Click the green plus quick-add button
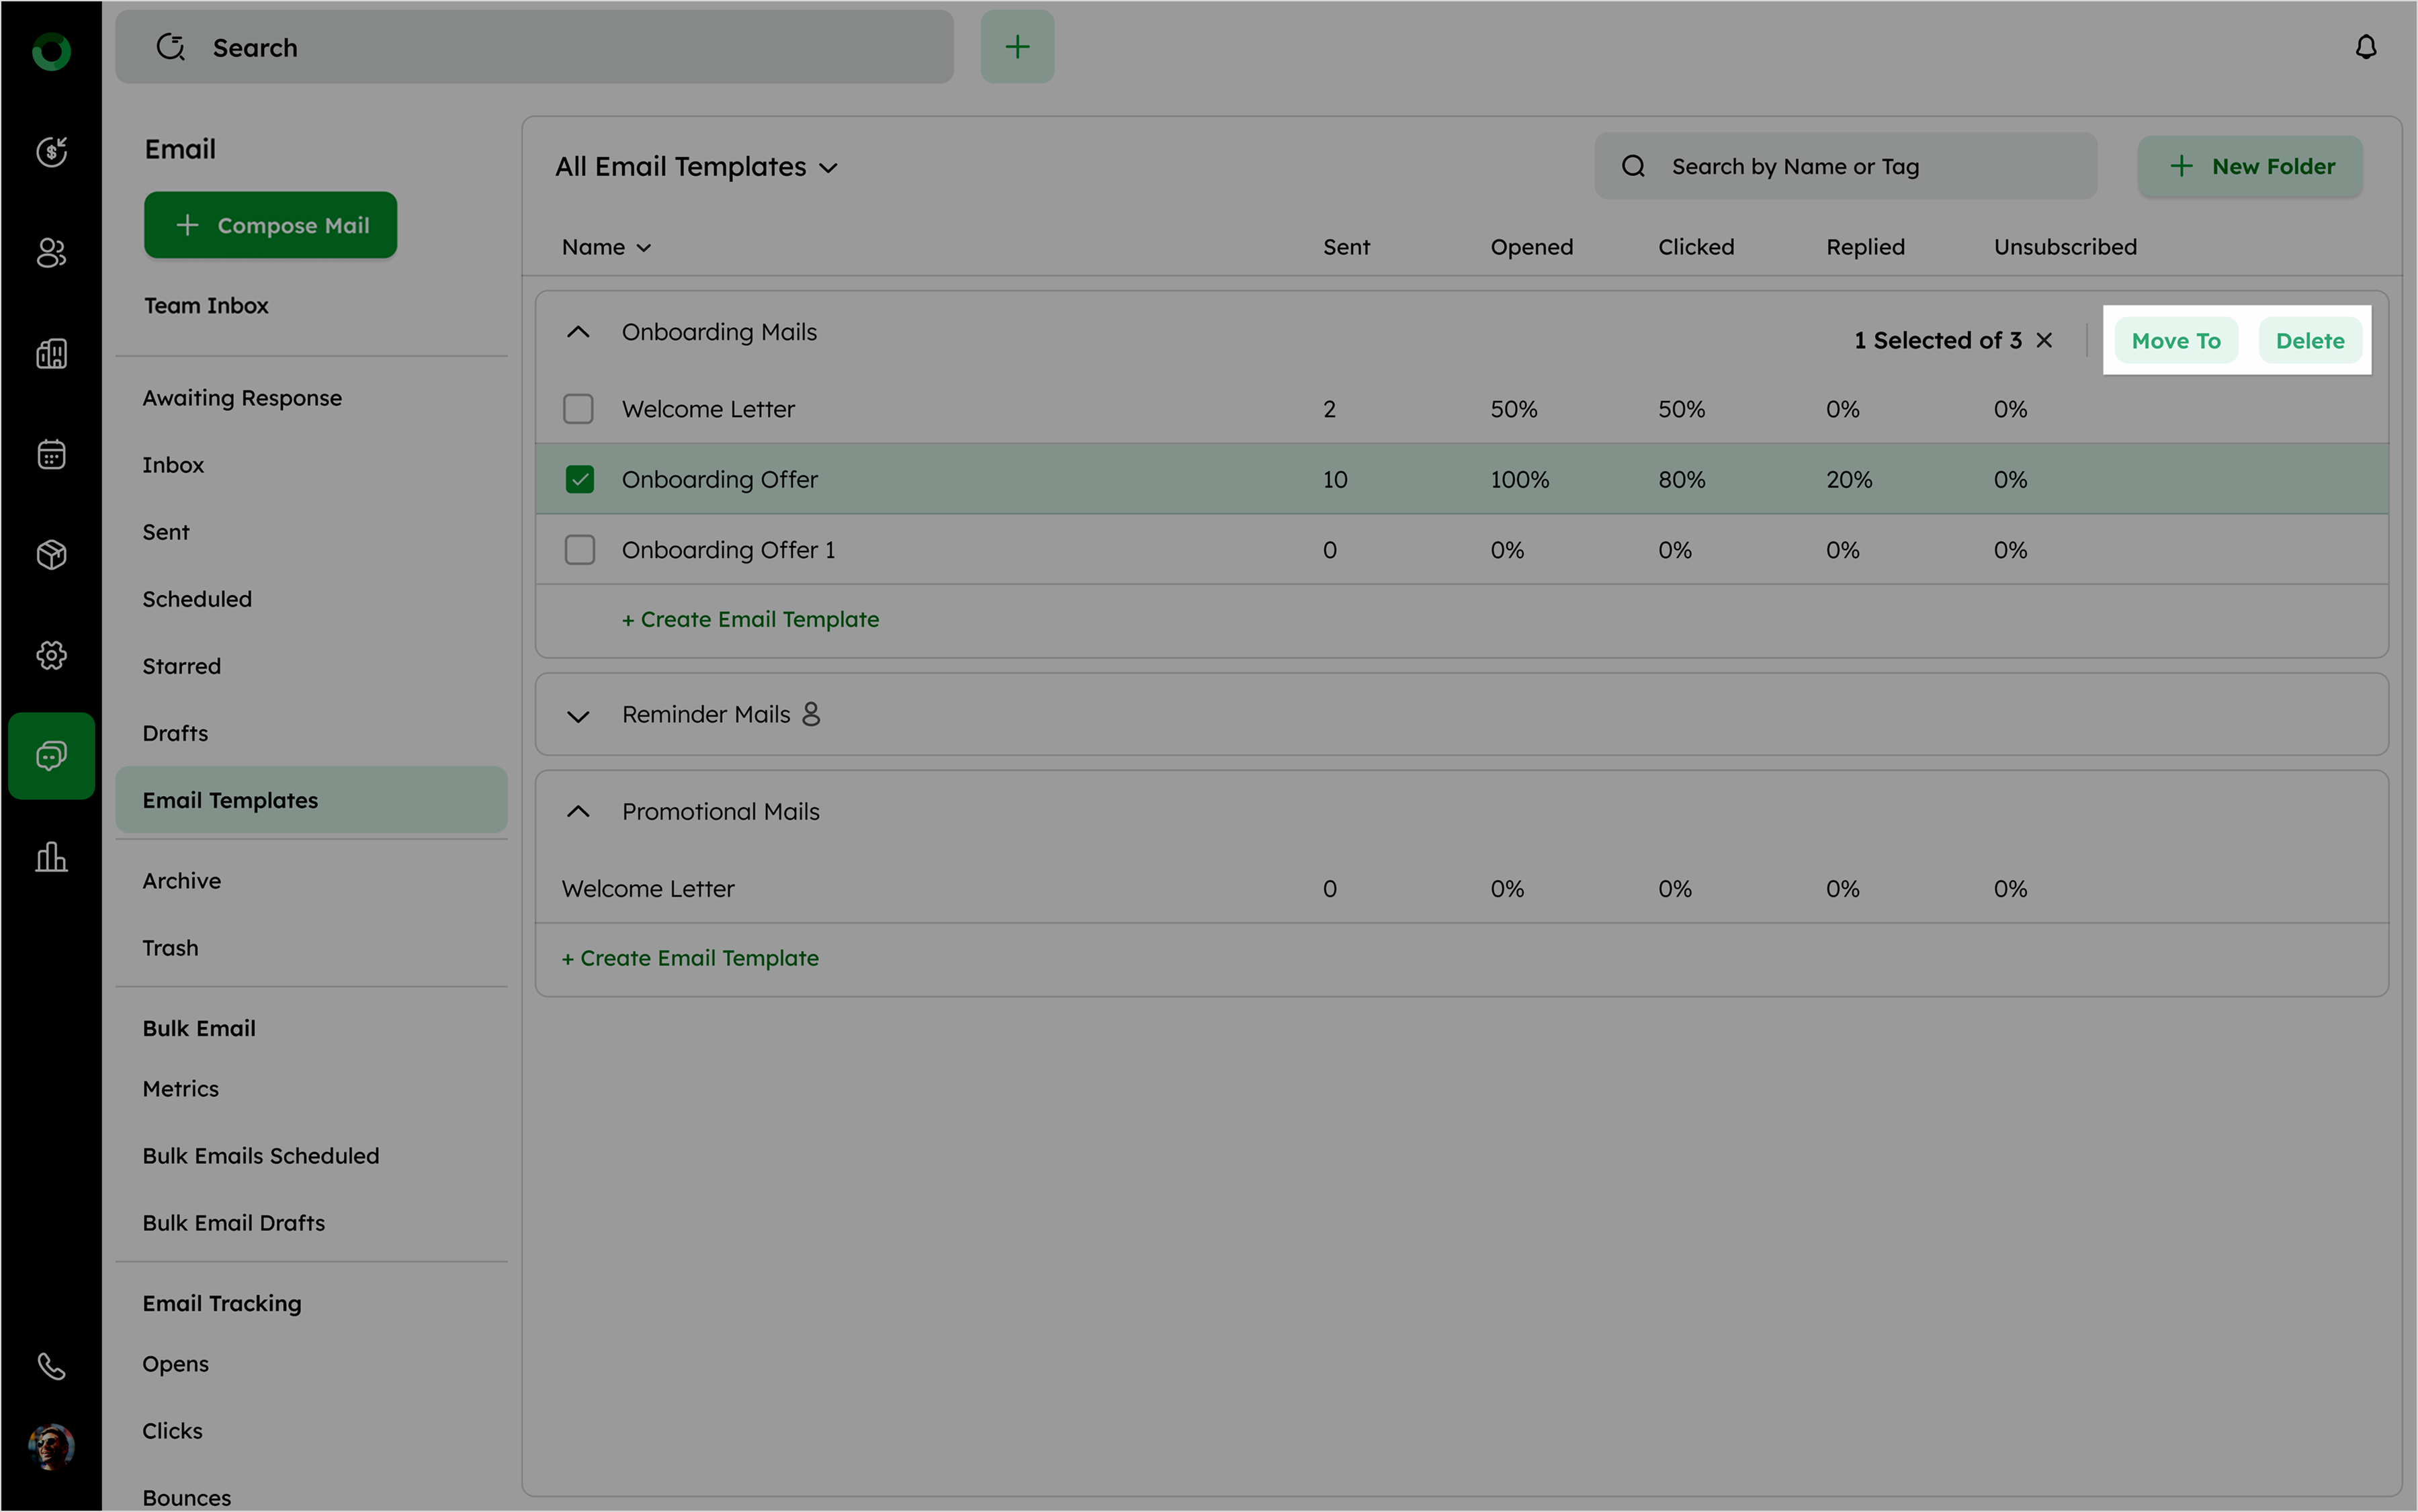Screen dimensions: 2418x1512 point(1017,47)
